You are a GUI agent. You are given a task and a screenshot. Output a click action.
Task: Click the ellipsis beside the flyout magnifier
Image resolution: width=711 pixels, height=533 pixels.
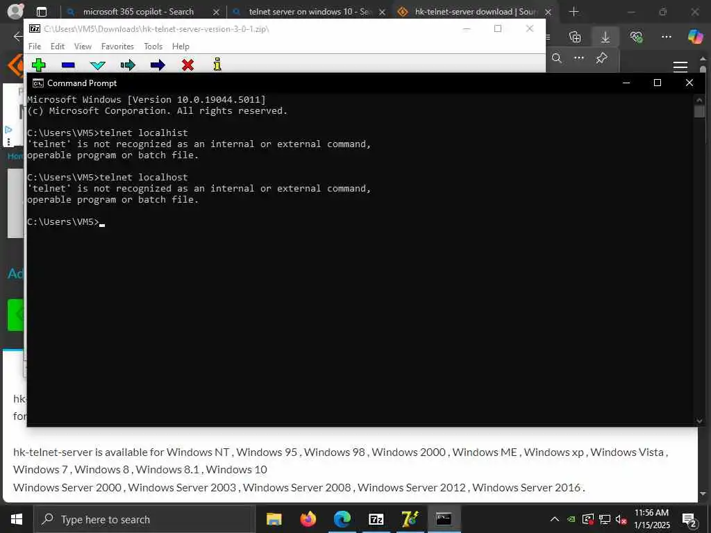tap(579, 58)
